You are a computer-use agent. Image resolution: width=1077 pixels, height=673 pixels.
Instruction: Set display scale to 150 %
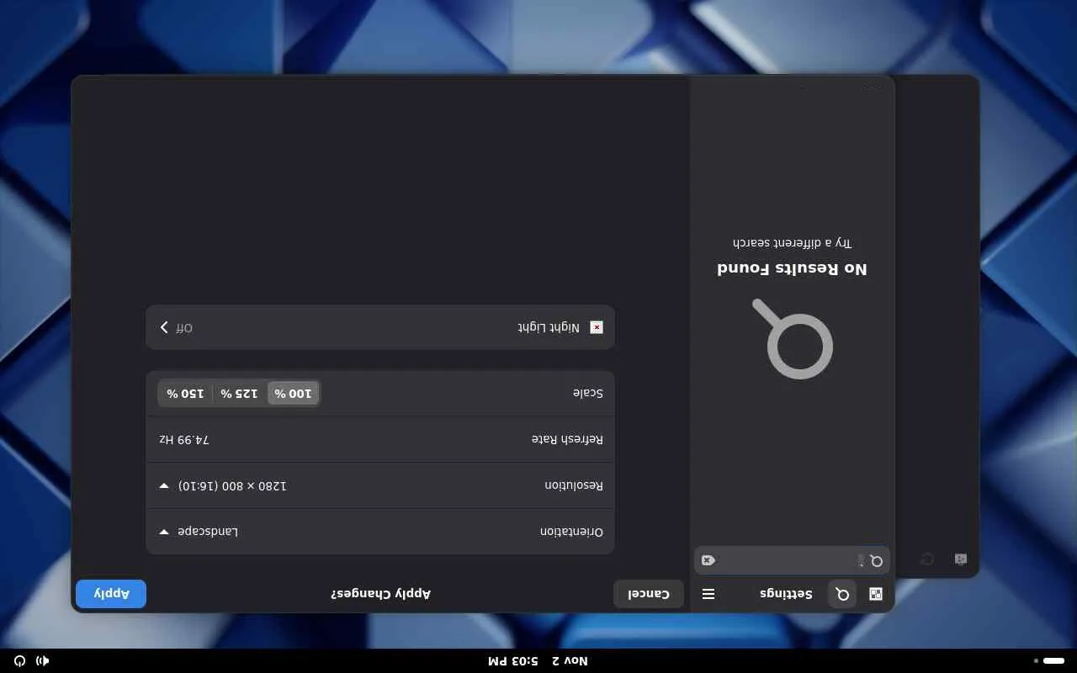coord(185,393)
